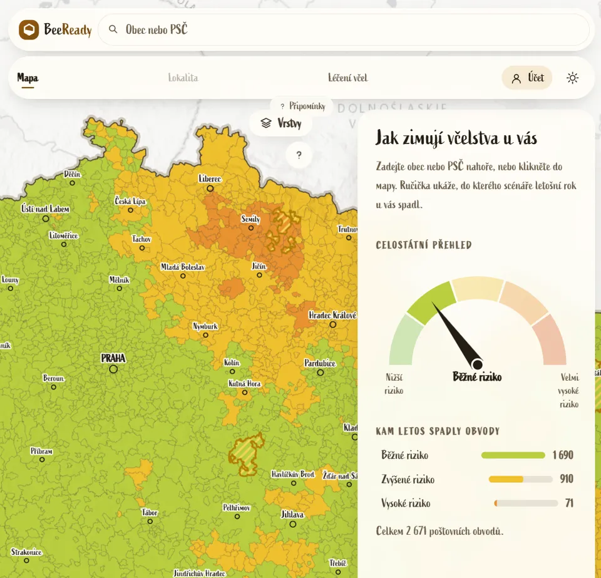
Task: Click the Mladá Boleslav map marker
Action: (x=183, y=276)
